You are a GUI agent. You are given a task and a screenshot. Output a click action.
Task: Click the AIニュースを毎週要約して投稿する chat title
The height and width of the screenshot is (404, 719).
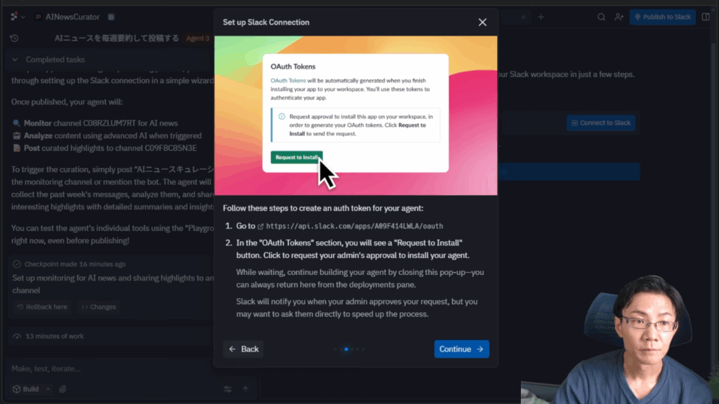[117, 39]
